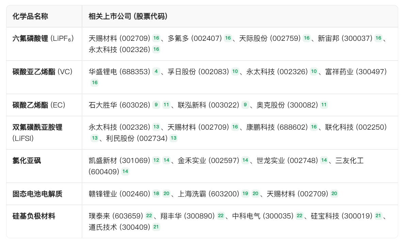The width and height of the screenshot is (404, 245).
Task: Open citation 4 beside 华盛锂电 (688353)
Action: click(156, 71)
